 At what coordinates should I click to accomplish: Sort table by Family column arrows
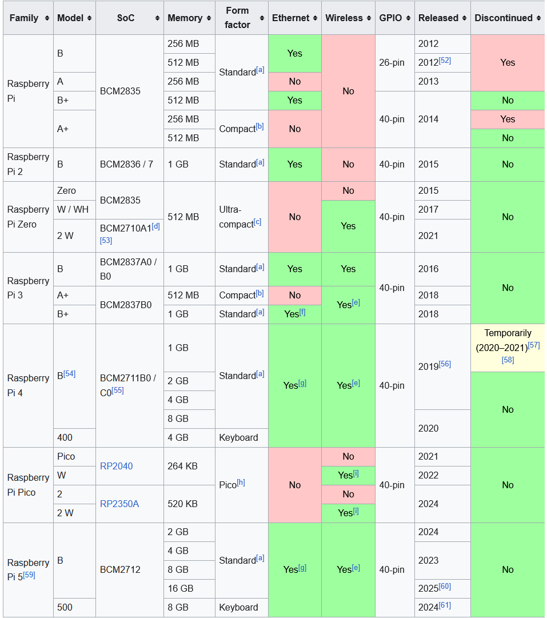tap(47, 18)
